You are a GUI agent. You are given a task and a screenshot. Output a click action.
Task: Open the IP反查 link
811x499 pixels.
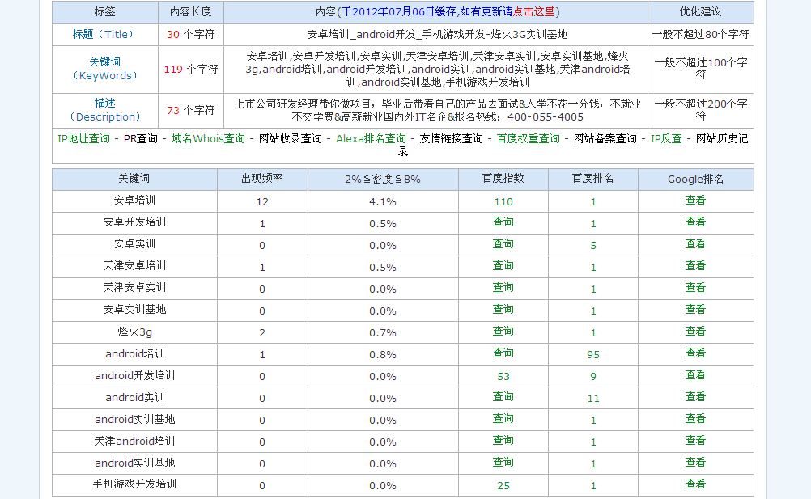666,138
